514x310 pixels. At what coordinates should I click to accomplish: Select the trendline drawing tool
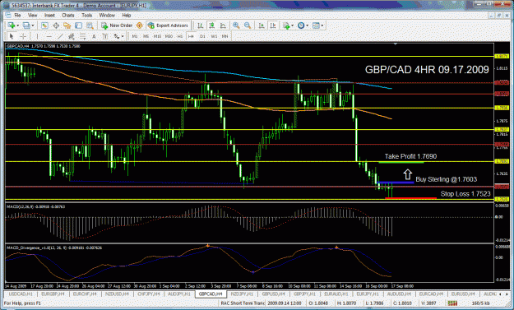60,36
